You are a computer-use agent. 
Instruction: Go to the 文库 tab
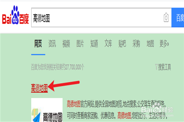[108, 44]
